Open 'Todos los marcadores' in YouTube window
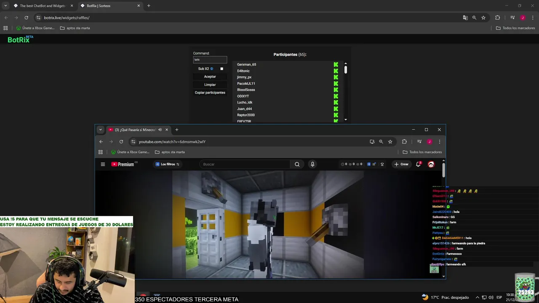Viewport: 539px width, 303px height. pyautogui.click(x=422, y=152)
